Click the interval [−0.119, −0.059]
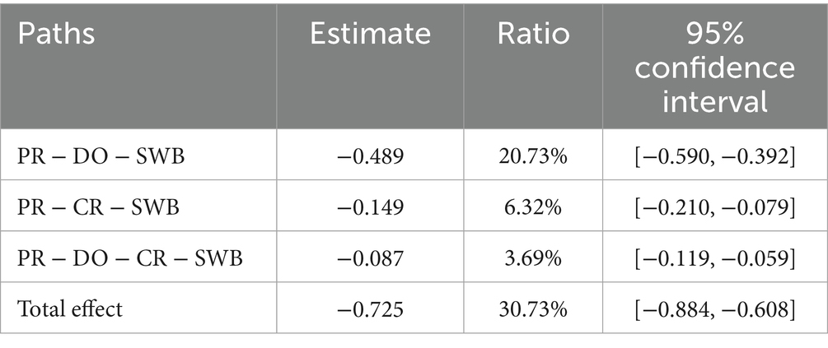The image size is (828, 348). click(x=715, y=258)
